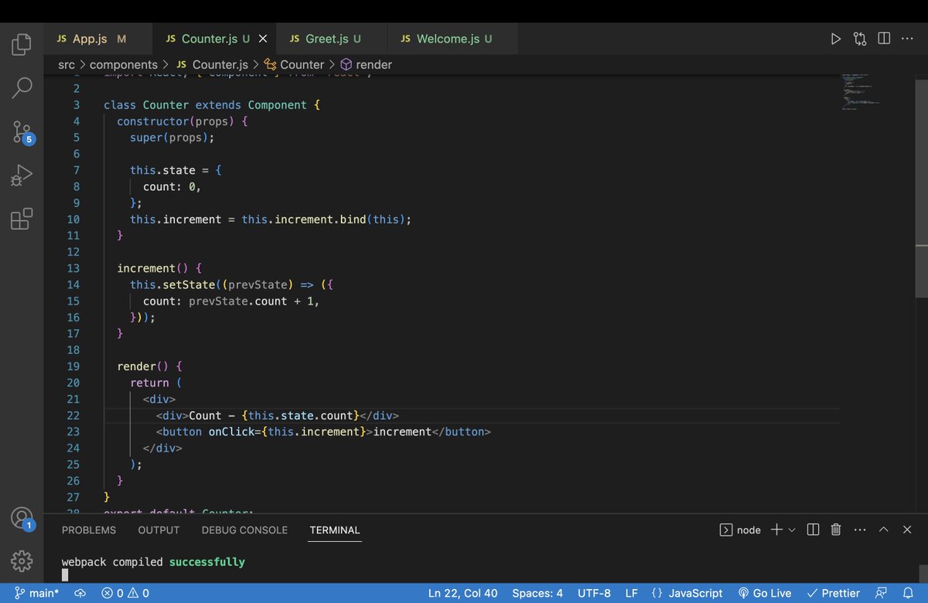Maximize the terminal panel
The height and width of the screenshot is (603, 928).
(883, 530)
